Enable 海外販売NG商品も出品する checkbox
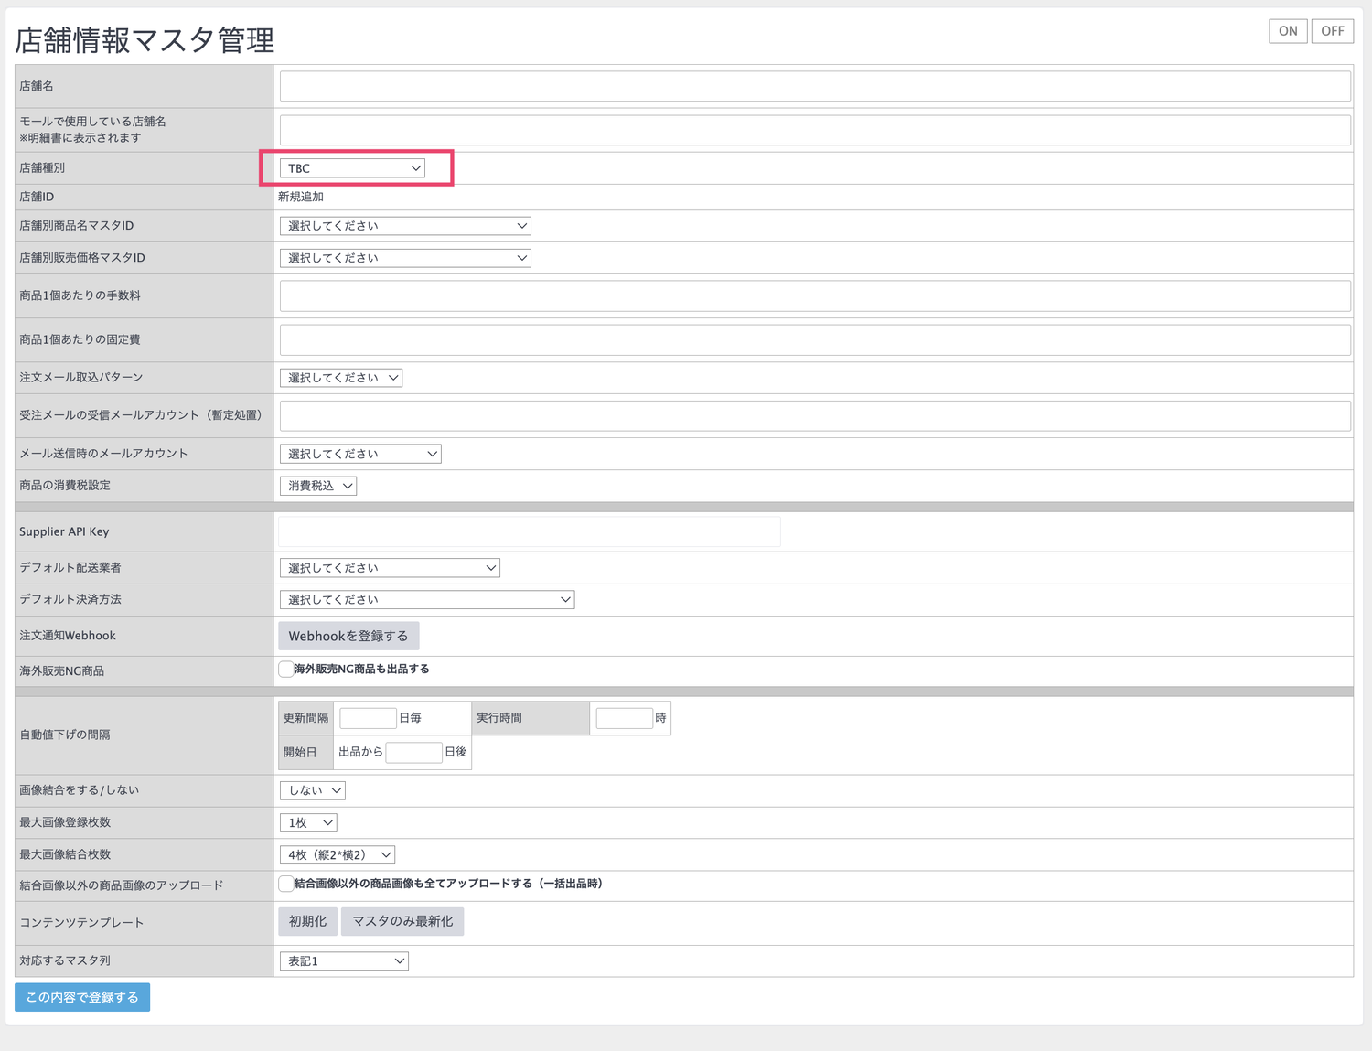Viewport: 1372px width, 1051px height. 286,670
